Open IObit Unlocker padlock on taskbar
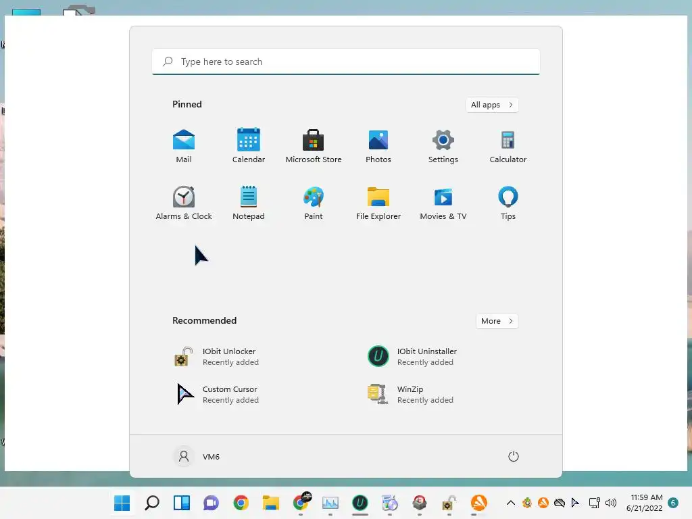Viewport: 692px width, 519px height. tap(449, 503)
